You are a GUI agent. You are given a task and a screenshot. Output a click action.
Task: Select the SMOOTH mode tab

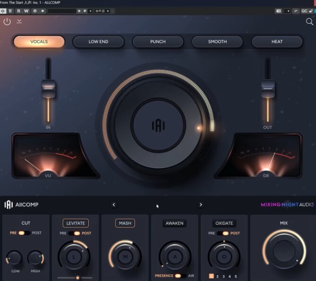(x=217, y=42)
